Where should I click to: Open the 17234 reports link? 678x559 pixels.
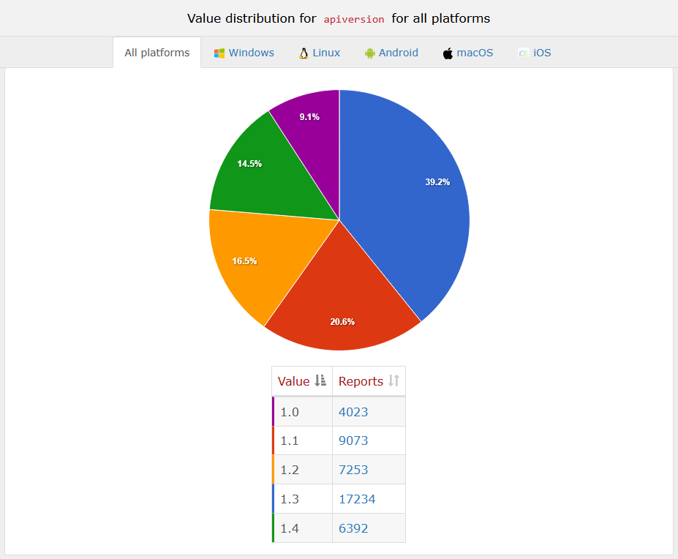coord(356,499)
